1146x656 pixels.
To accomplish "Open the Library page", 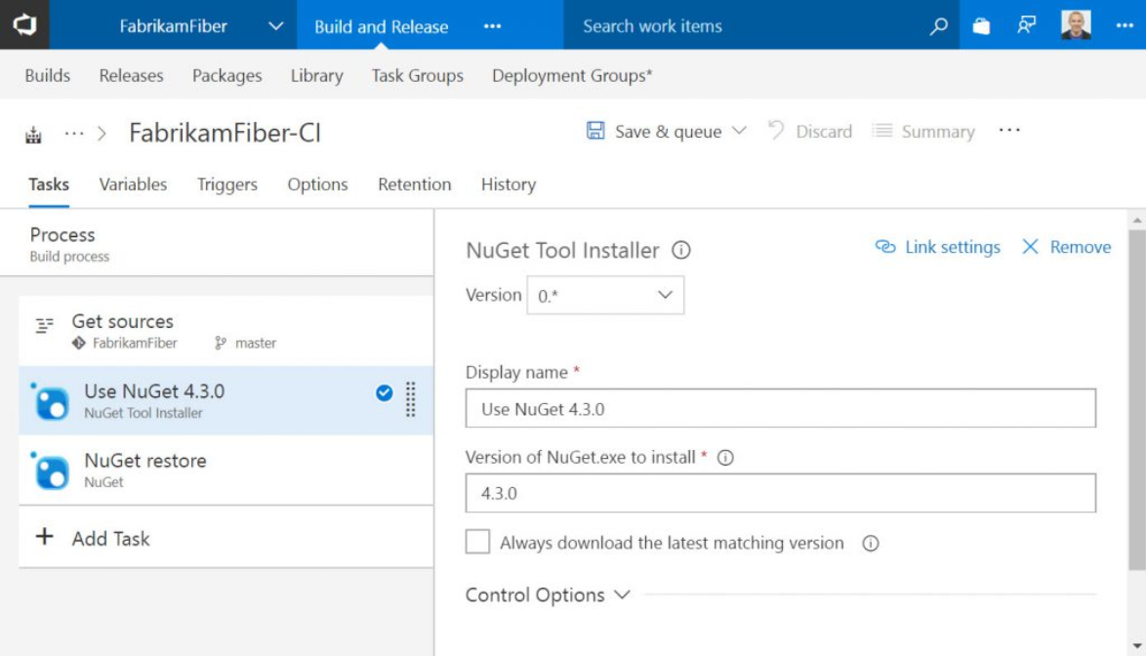I will click(316, 76).
